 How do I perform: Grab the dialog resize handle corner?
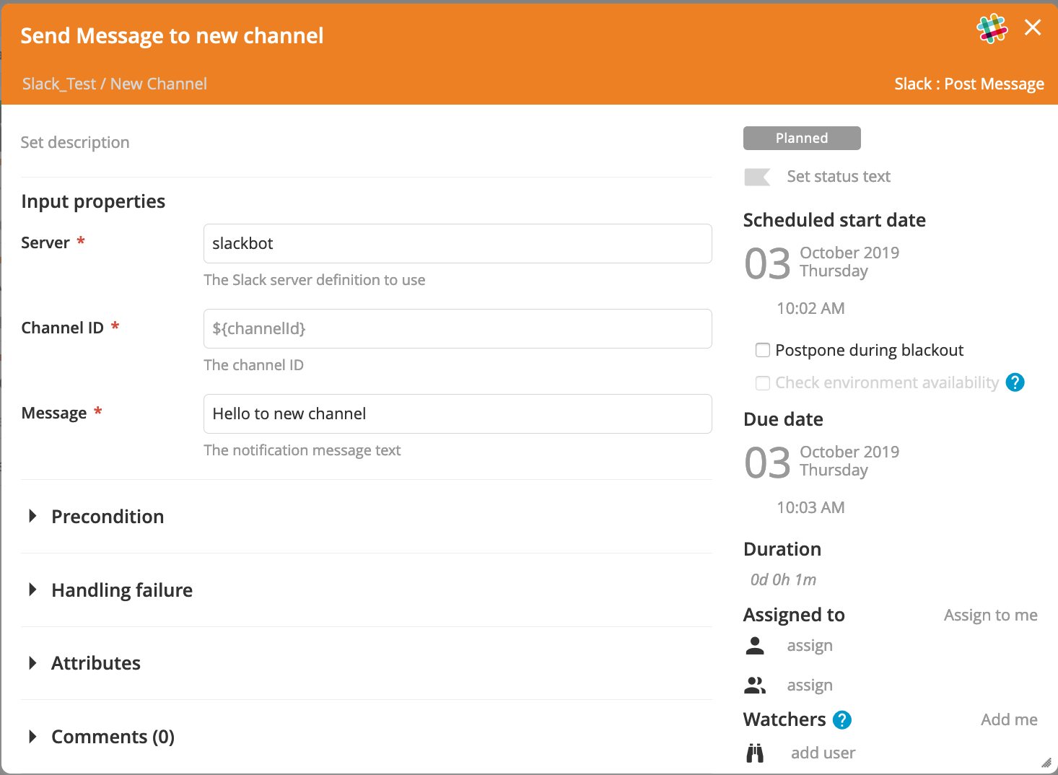tap(1046, 763)
